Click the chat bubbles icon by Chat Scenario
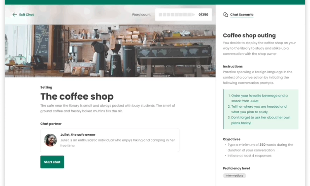310x186 pixels. coord(226,15)
